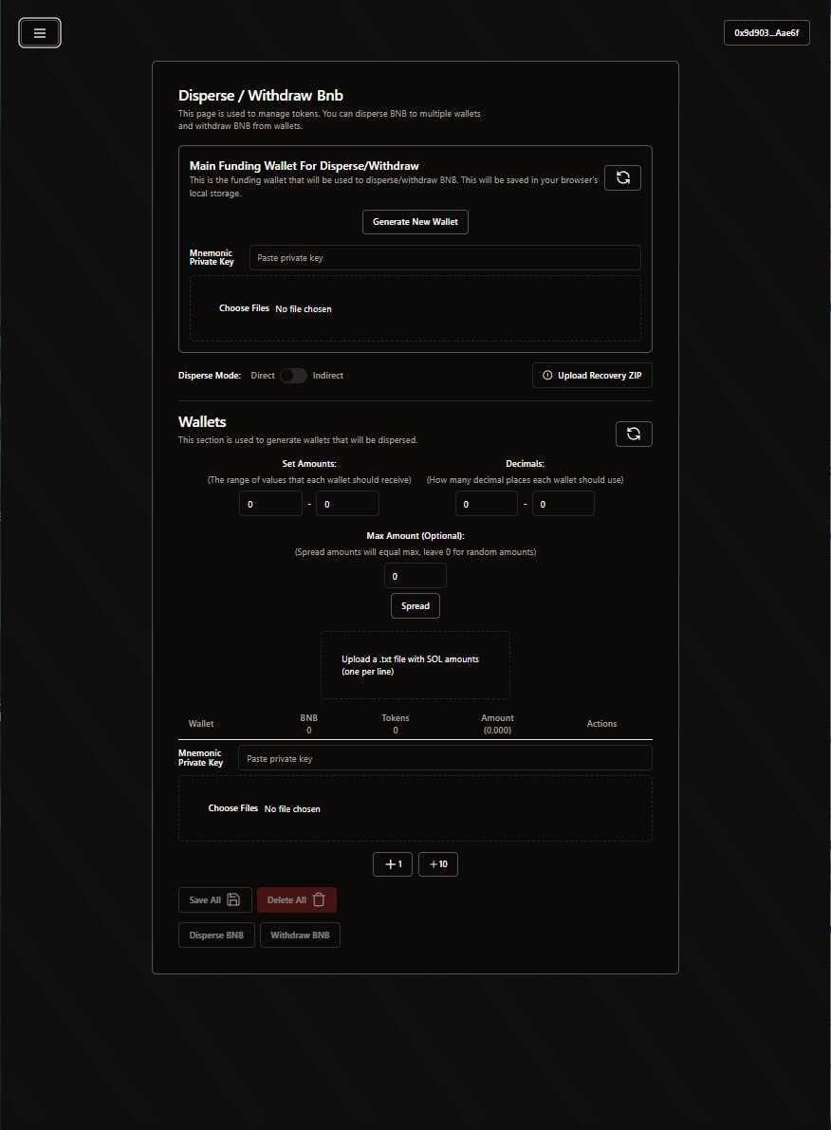Focus Set Amounts maximum field
Image resolution: width=831 pixels, height=1130 pixels.
coord(347,504)
